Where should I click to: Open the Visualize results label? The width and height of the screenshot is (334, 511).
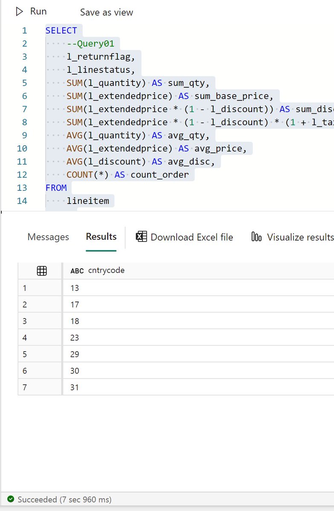click(x=300, y=237)
